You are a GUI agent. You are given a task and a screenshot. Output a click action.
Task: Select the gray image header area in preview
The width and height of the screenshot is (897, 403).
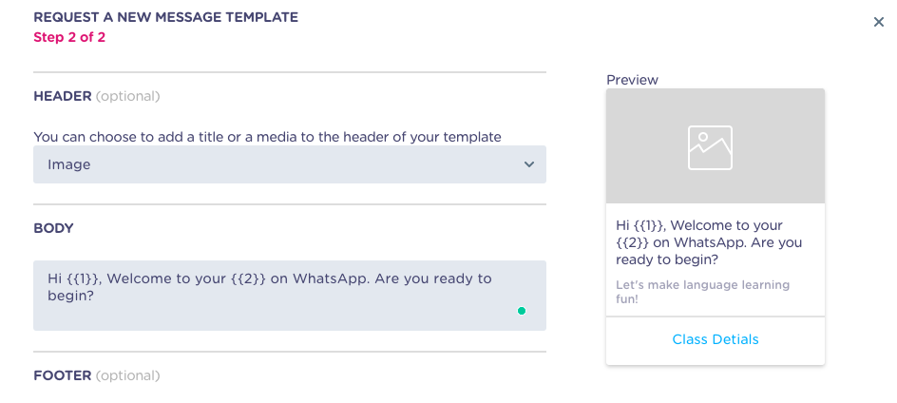716,146
